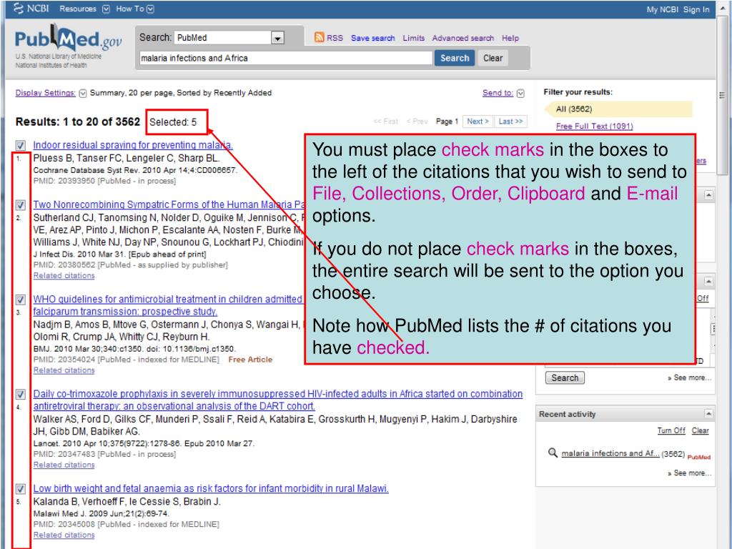Open Related citations for PMID 20347483

(64, 465)
